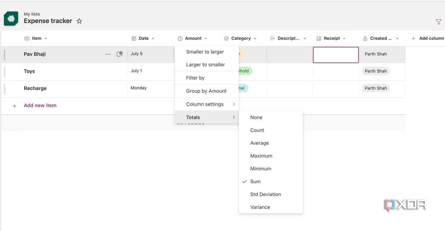This screenshot has width=445, height=231.
Task: Click the Receipt column image icon
Action: click(319, 38)
